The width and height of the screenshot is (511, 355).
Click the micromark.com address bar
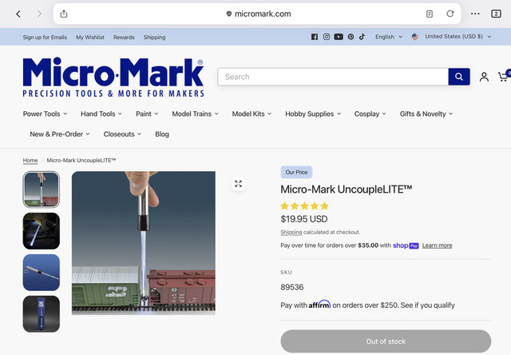(257, 14)
